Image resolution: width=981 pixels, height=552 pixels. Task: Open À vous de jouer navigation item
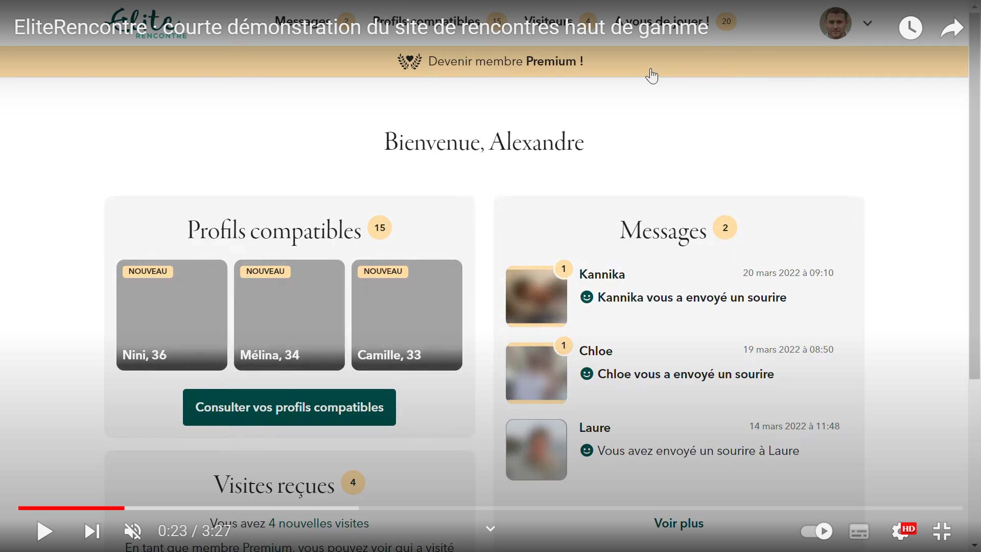662,21
